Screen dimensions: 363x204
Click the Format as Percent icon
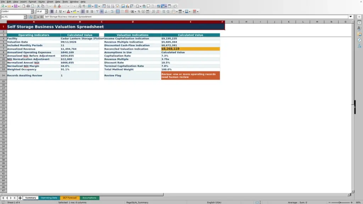click(139, 12)
